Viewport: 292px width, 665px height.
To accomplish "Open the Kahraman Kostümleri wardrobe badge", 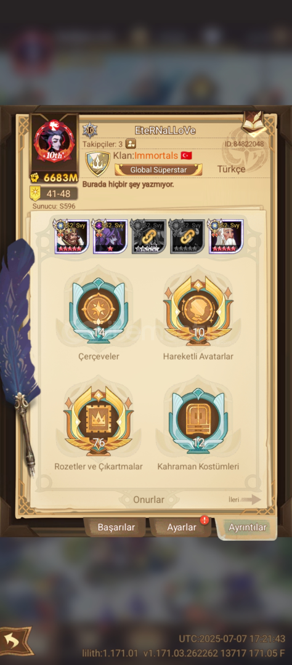I will pyautogui.click(x=198, y=421).
